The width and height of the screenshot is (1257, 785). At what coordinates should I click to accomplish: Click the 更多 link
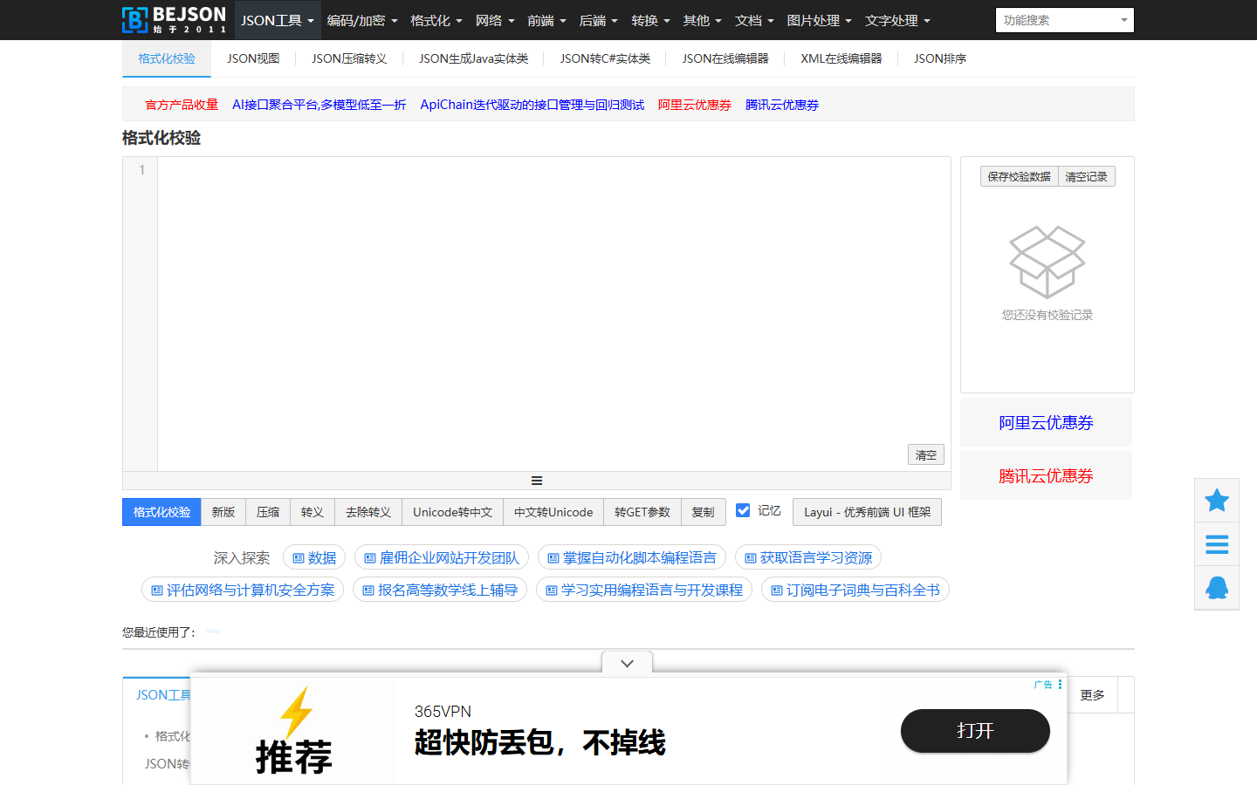[1093, 695]
